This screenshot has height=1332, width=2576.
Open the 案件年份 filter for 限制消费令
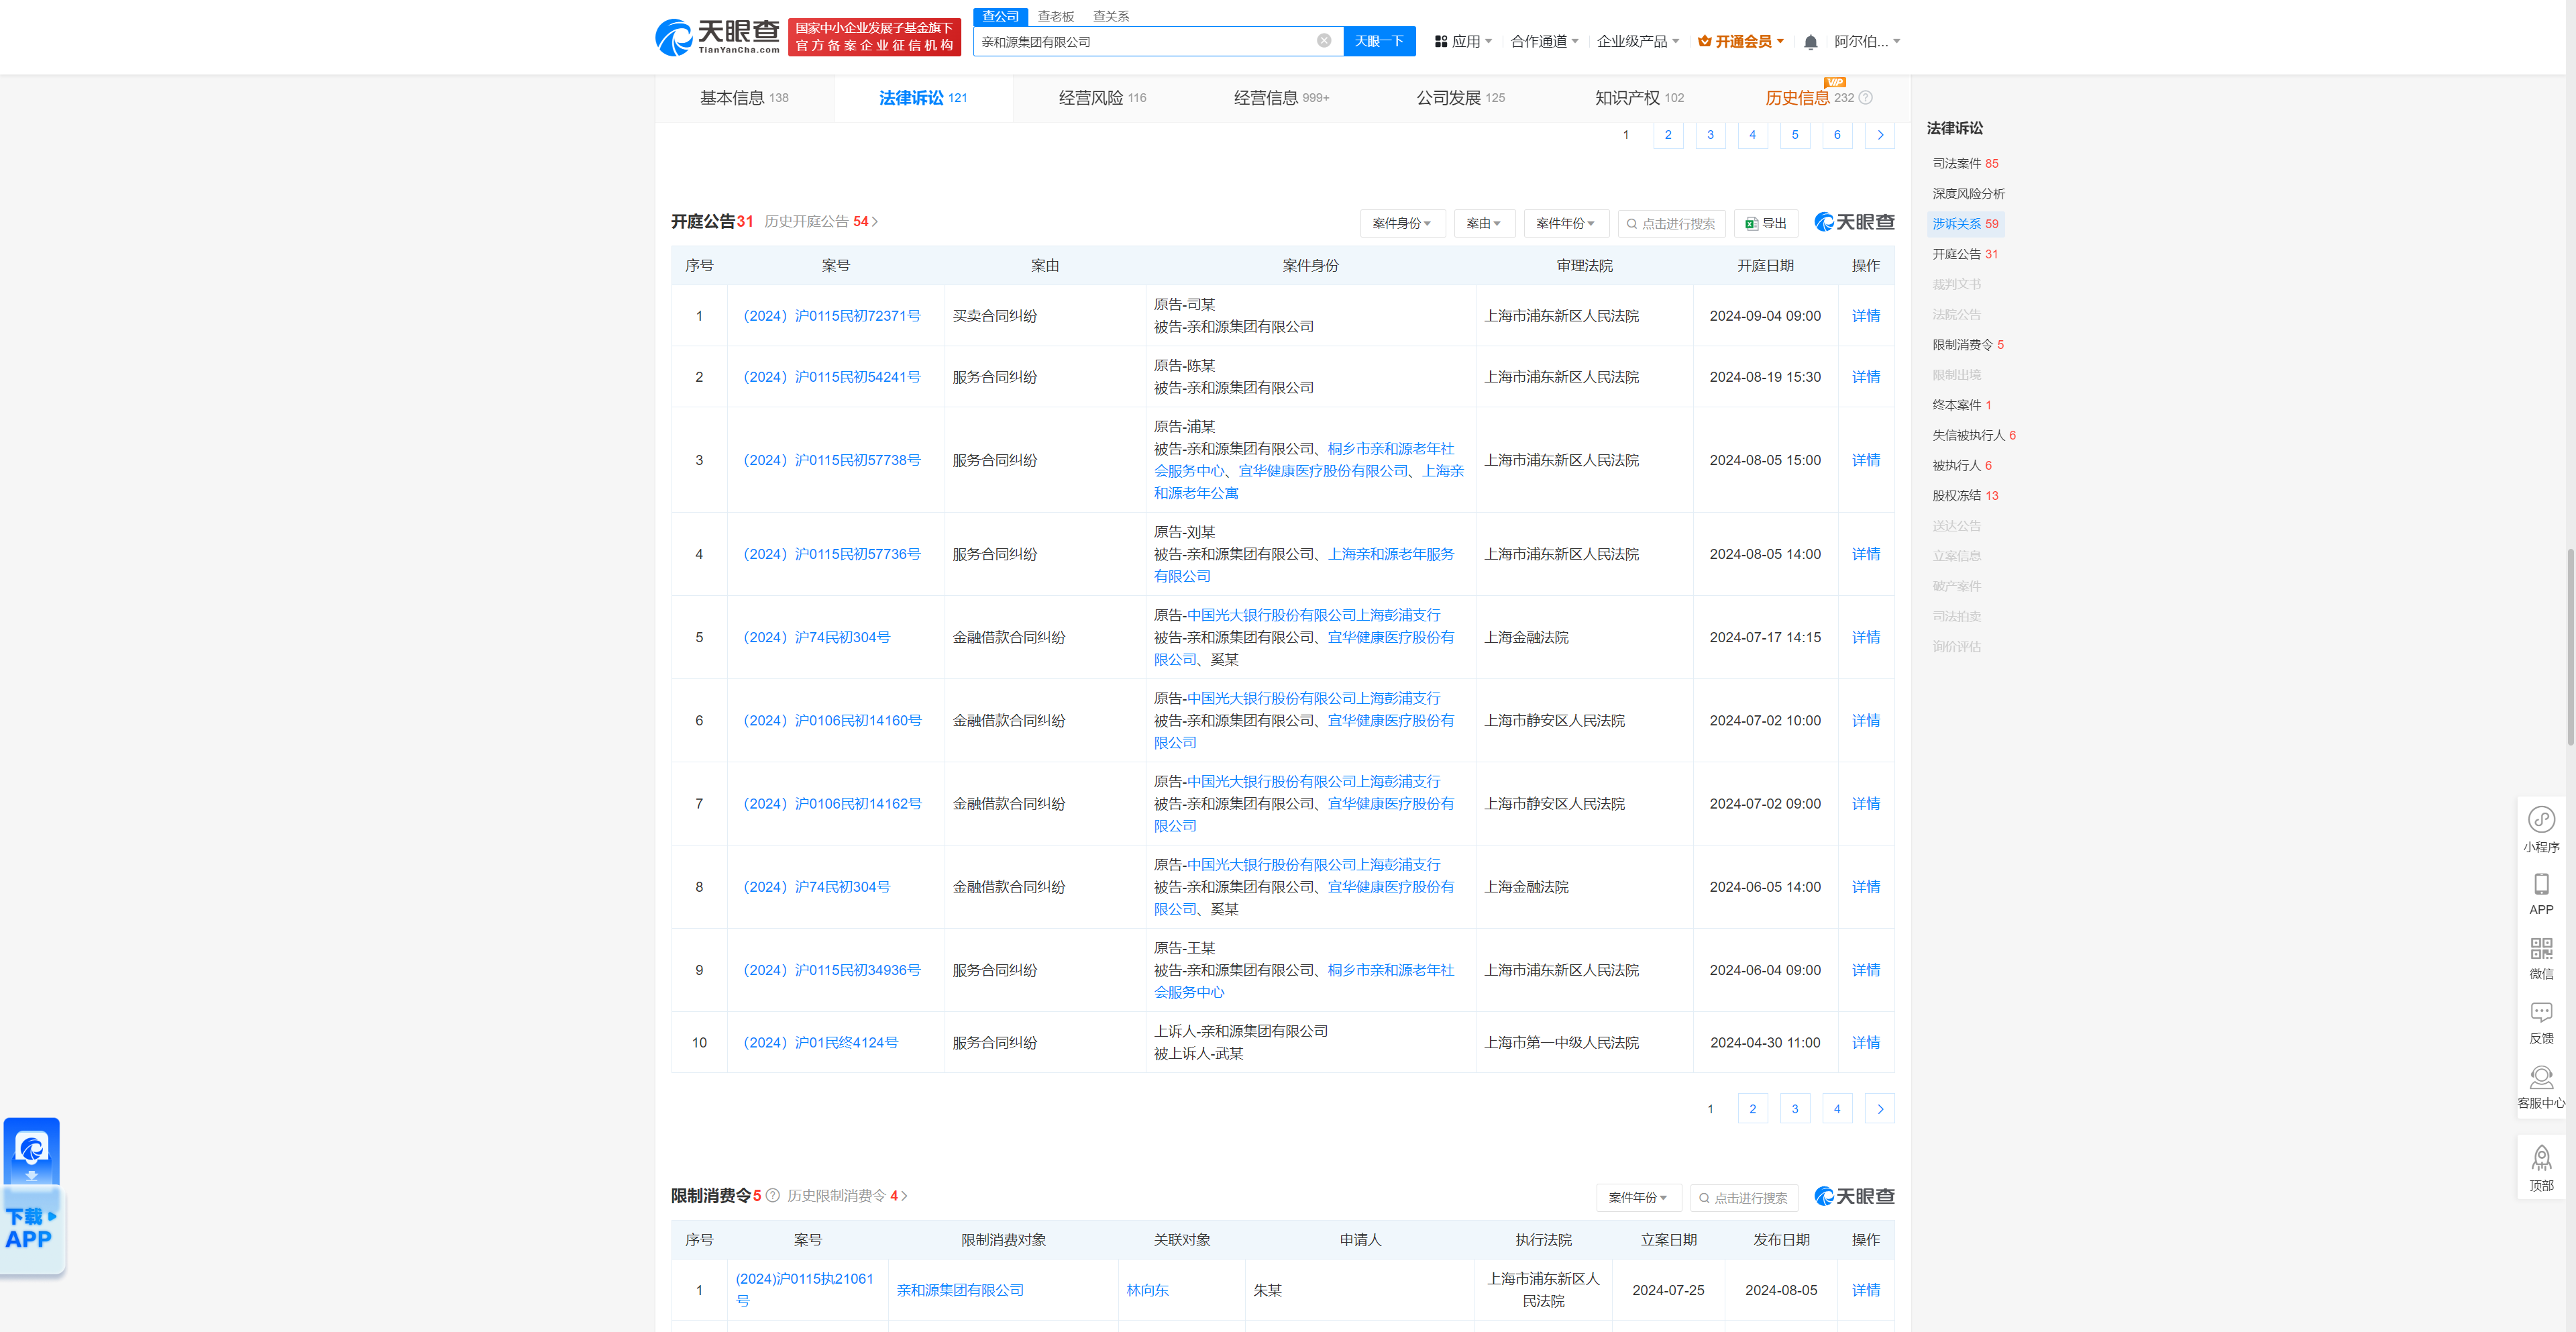[x=1638, y=1198]
